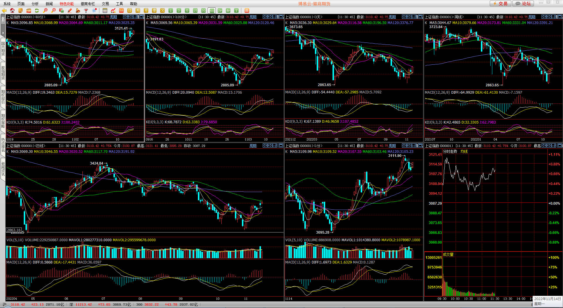Maximize the 周线 chart panel

click(559, 17)
